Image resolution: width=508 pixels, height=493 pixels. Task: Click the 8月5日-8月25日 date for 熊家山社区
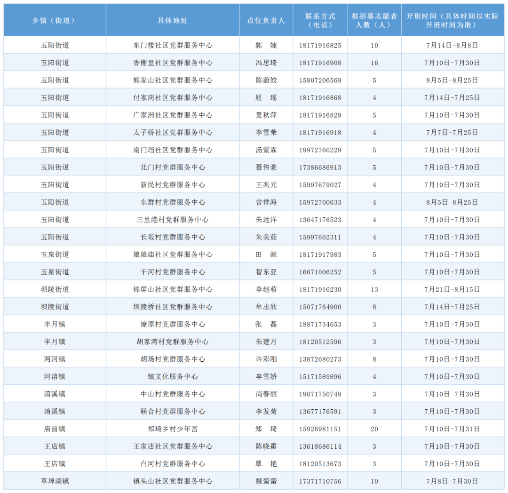[452, 80]
